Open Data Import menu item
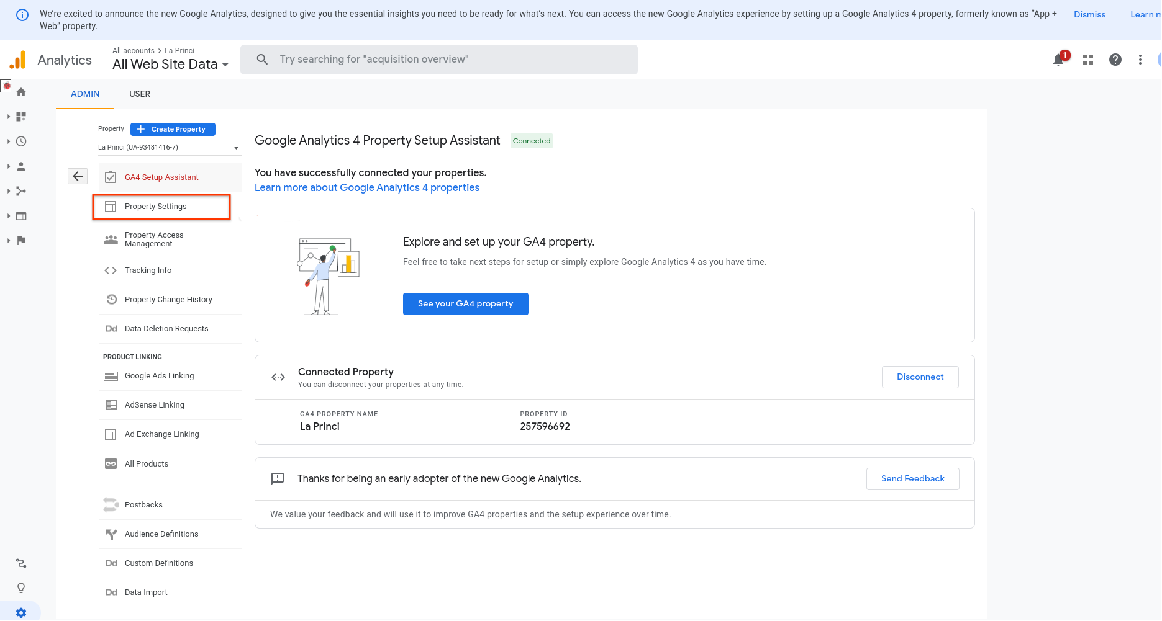The width and height of the screenshot is (1162, 621). pos(171,592)
